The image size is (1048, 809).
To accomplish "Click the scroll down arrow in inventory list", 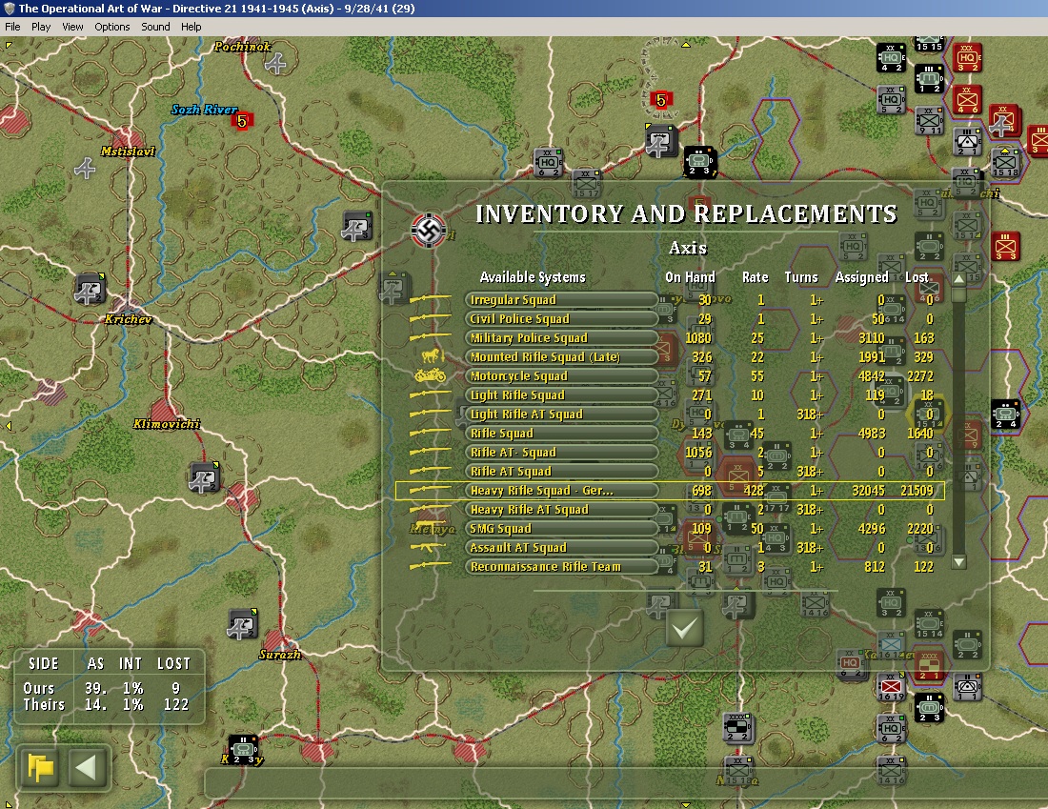I will tap(959, 562).
